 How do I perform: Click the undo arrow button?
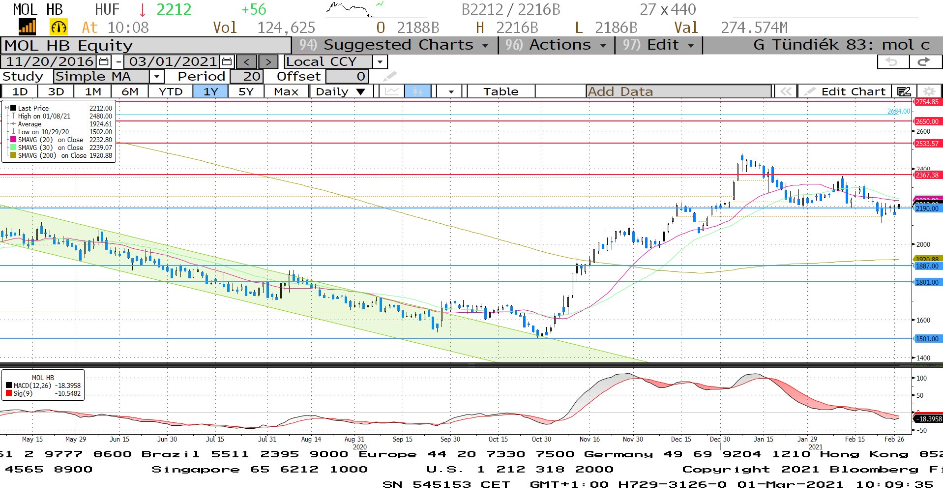(x=893, y=61)
